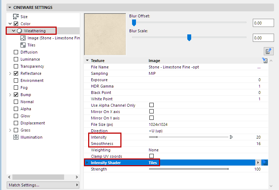Click the Strength slider bar
Image resolution: width=279 pixels, height=190 pixels.
(x=189, y=169)
